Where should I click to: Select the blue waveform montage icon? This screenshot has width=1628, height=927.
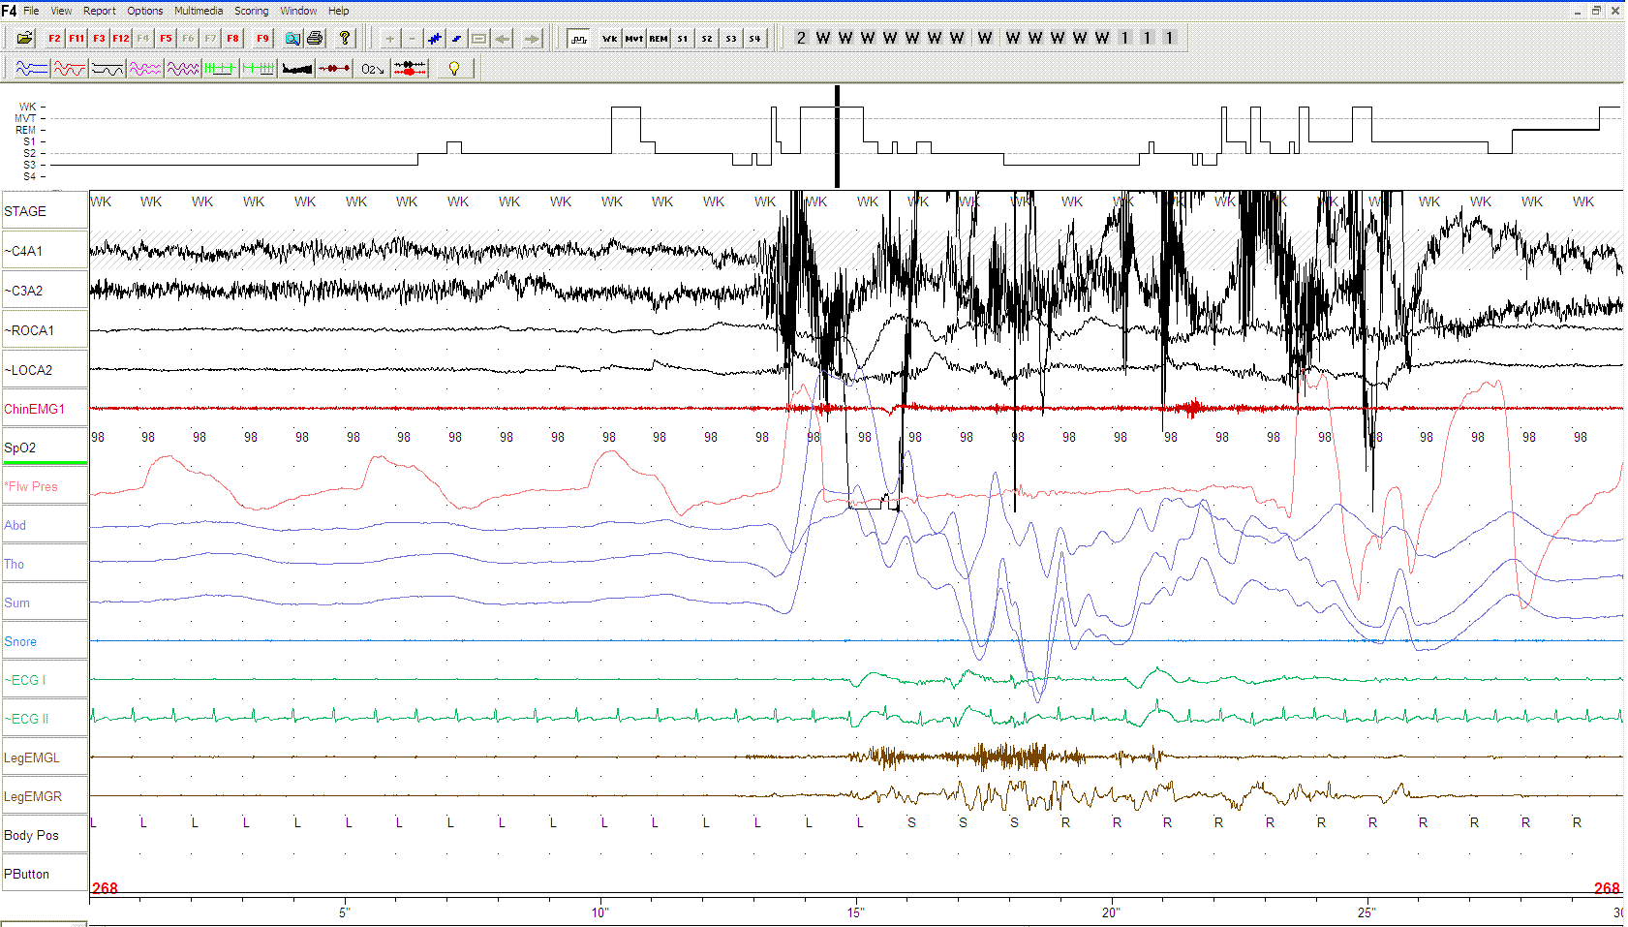[32, 68]
